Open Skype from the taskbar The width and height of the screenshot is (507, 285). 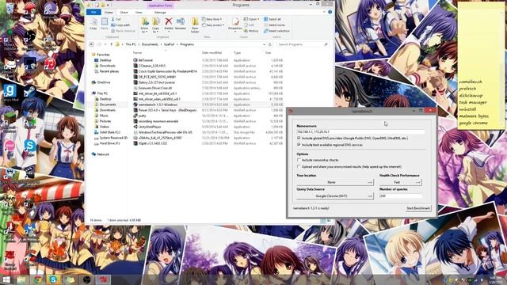(54, 279)
